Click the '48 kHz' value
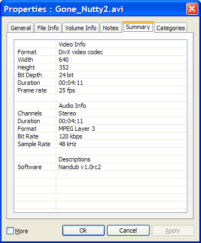The height and width of the screenshot is (243, 201). tap(67, 144)
